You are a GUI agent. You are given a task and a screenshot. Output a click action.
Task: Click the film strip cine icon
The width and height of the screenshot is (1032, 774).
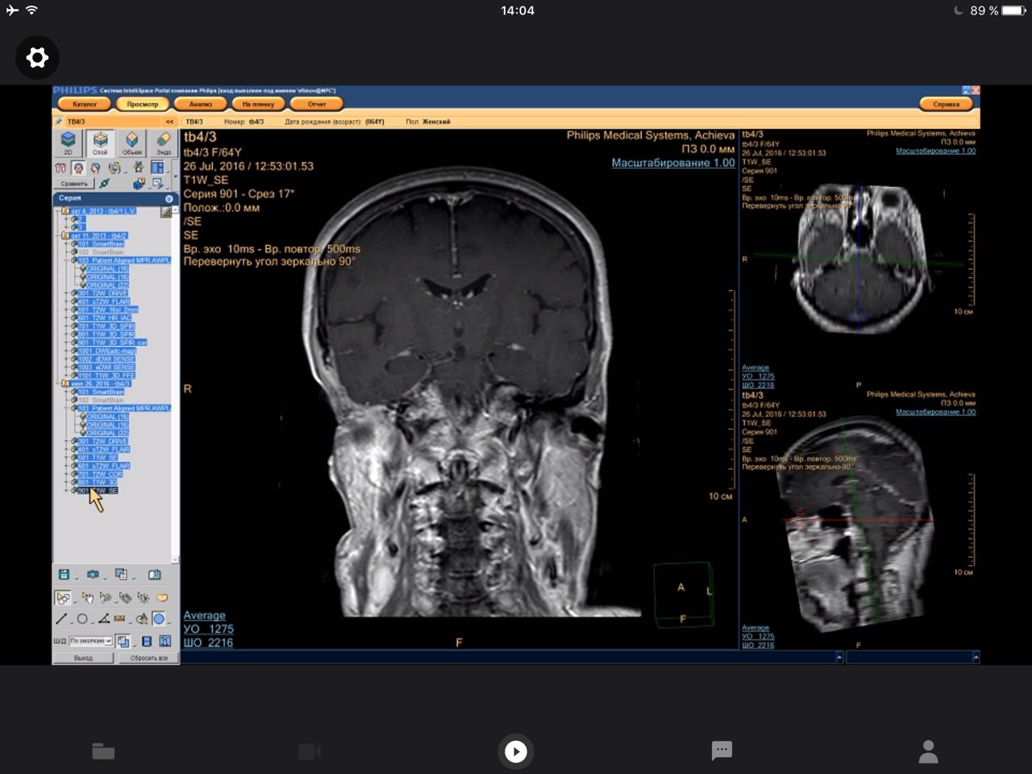147,641
